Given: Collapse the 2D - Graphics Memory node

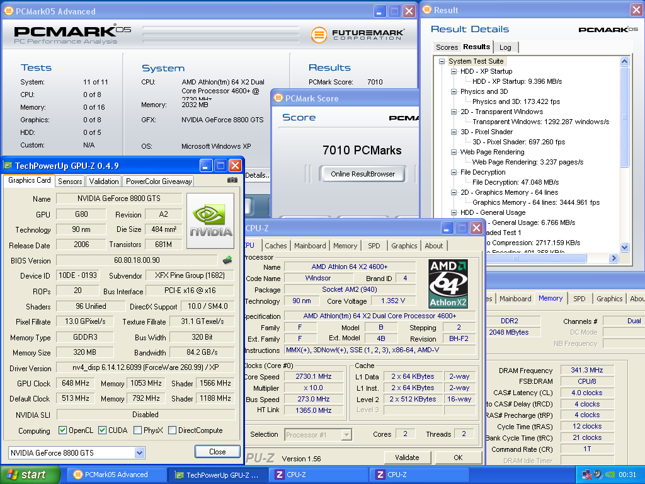Looking at the screenshot, I should (x=454, y=192).
